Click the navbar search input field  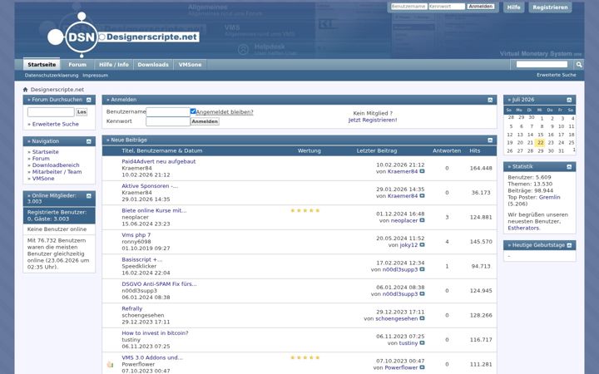click(x=542, y=65)
